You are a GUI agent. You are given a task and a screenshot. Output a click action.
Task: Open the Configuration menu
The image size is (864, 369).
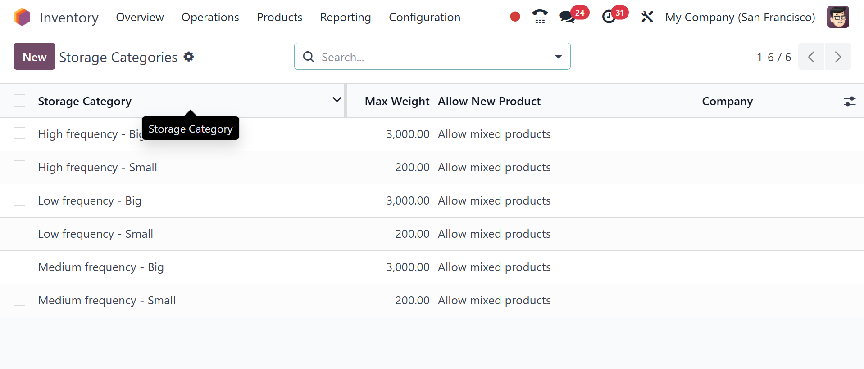(x=424, y=17)
